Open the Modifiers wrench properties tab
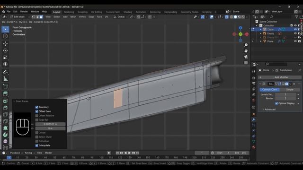Screen dimensions: 303x170 coord(254,119)
